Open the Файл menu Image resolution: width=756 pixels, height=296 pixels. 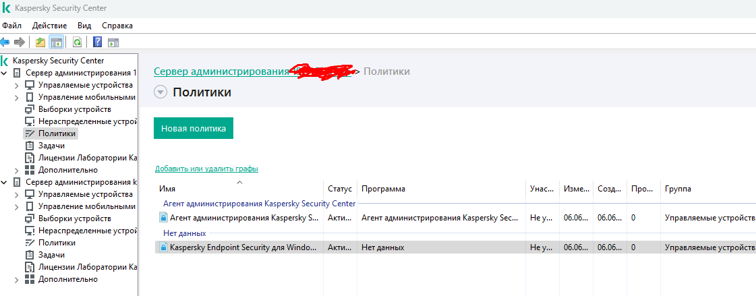point(11,26)
